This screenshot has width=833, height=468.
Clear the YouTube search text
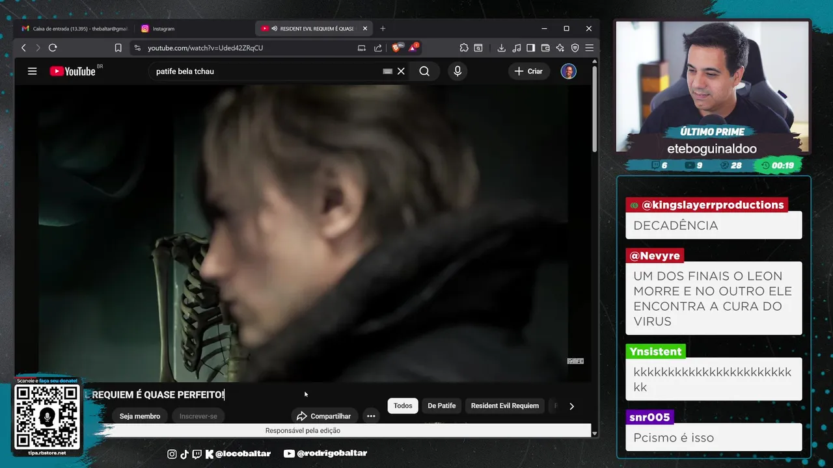(x=401, y=71)
